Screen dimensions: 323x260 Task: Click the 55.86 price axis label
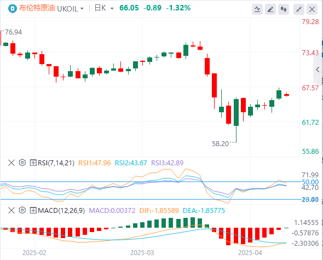tap(310, 152)
